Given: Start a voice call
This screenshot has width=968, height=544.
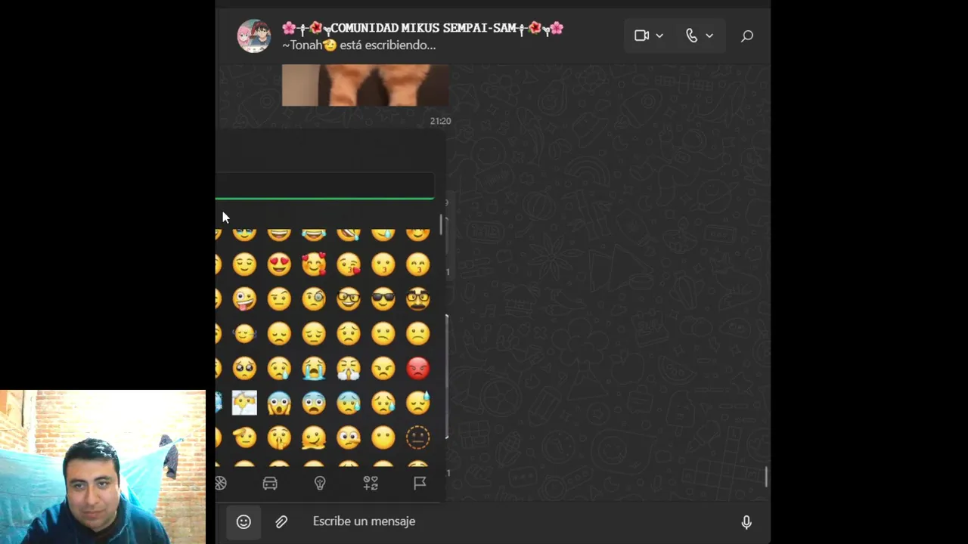Looking at the screenshot, I should click(x=691, y=36).
